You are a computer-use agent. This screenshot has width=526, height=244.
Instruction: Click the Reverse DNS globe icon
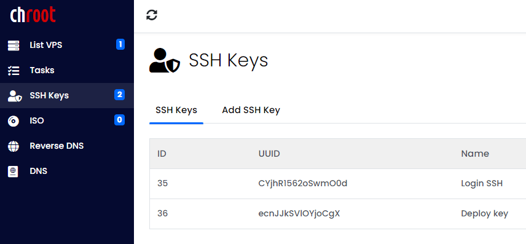14,146
